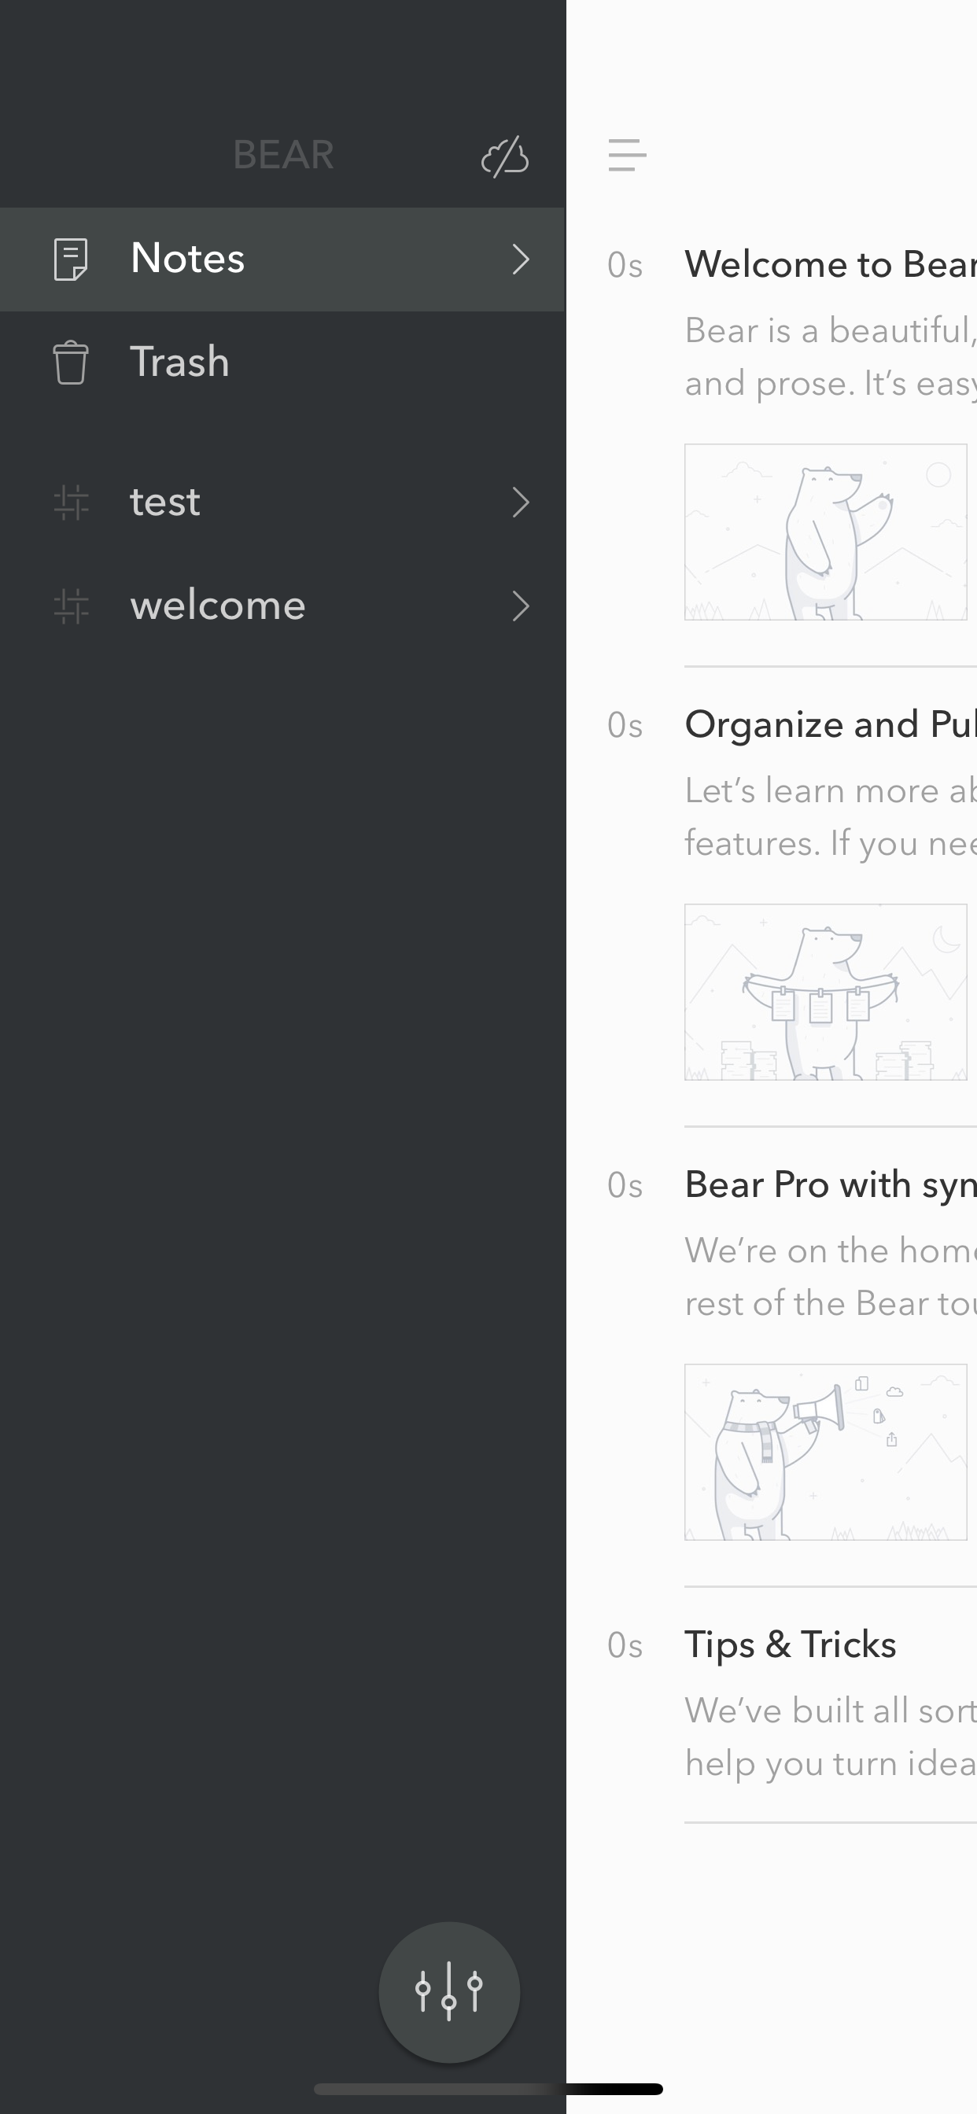Click the bear with megaphone thumbnail

tap(826, 1452)
